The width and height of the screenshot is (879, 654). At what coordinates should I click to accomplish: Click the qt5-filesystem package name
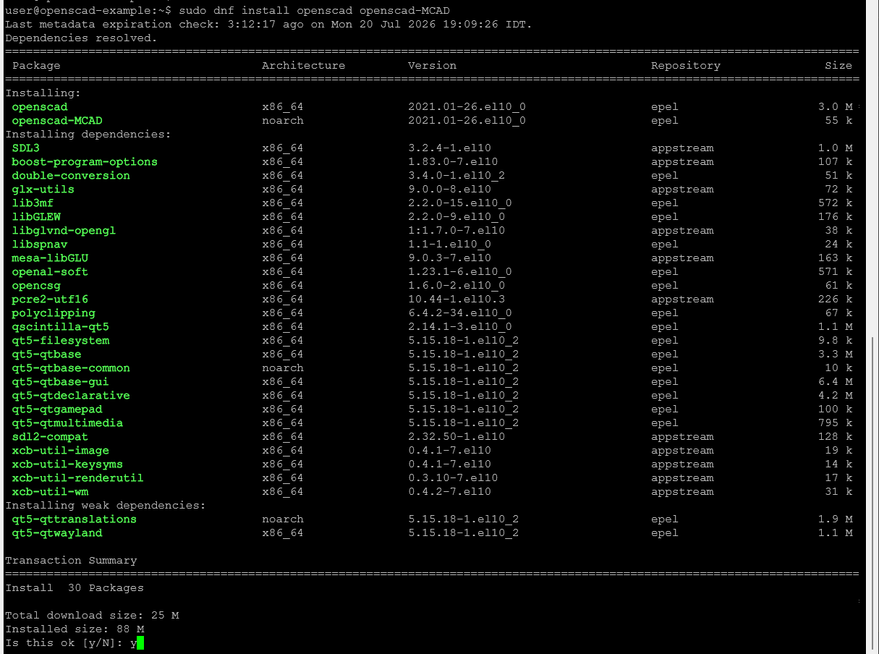tap(61, 341)
